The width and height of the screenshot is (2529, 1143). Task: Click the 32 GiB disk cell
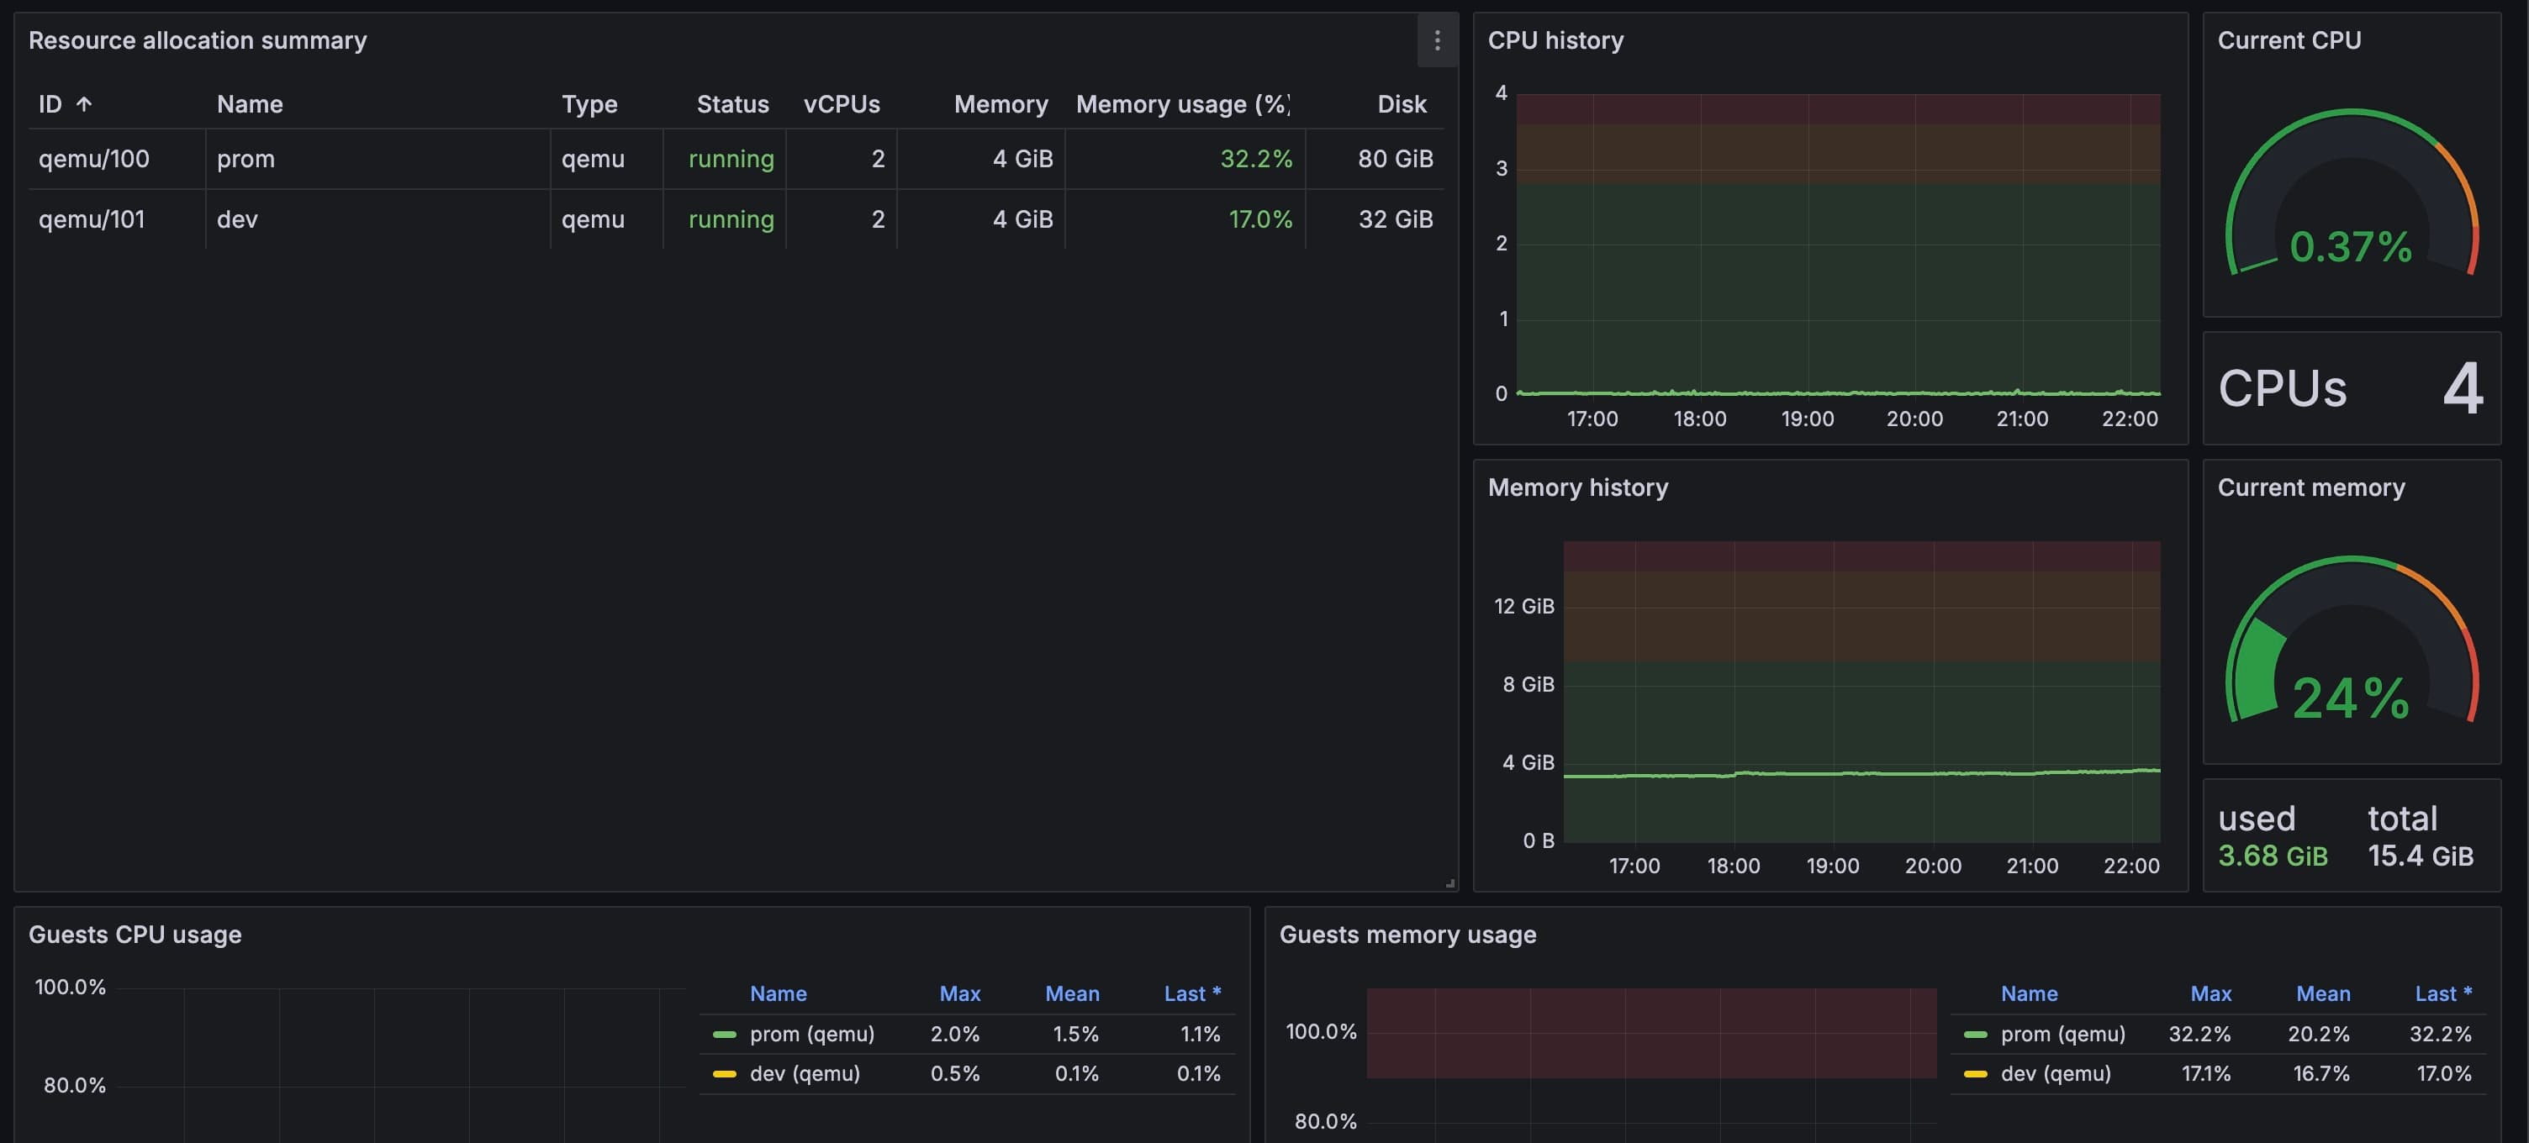click(x=1375, y=219)
